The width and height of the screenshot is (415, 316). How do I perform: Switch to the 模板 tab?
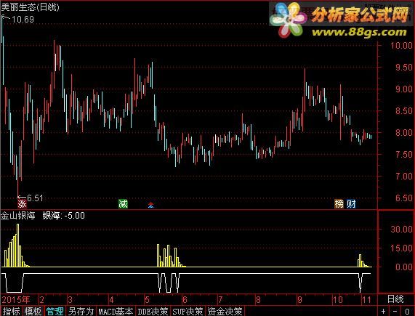(33, 311)
